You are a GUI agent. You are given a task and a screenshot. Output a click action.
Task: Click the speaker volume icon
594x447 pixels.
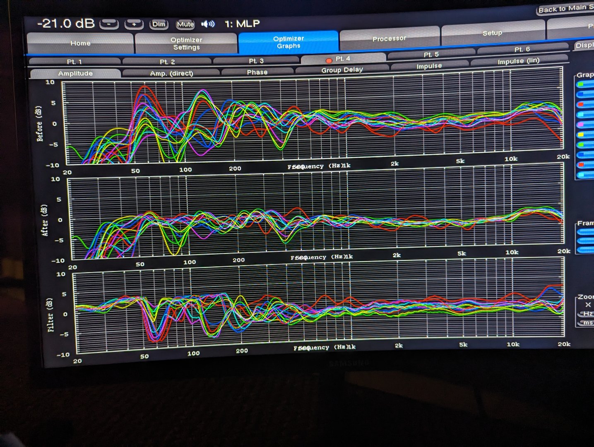(208, 24)
